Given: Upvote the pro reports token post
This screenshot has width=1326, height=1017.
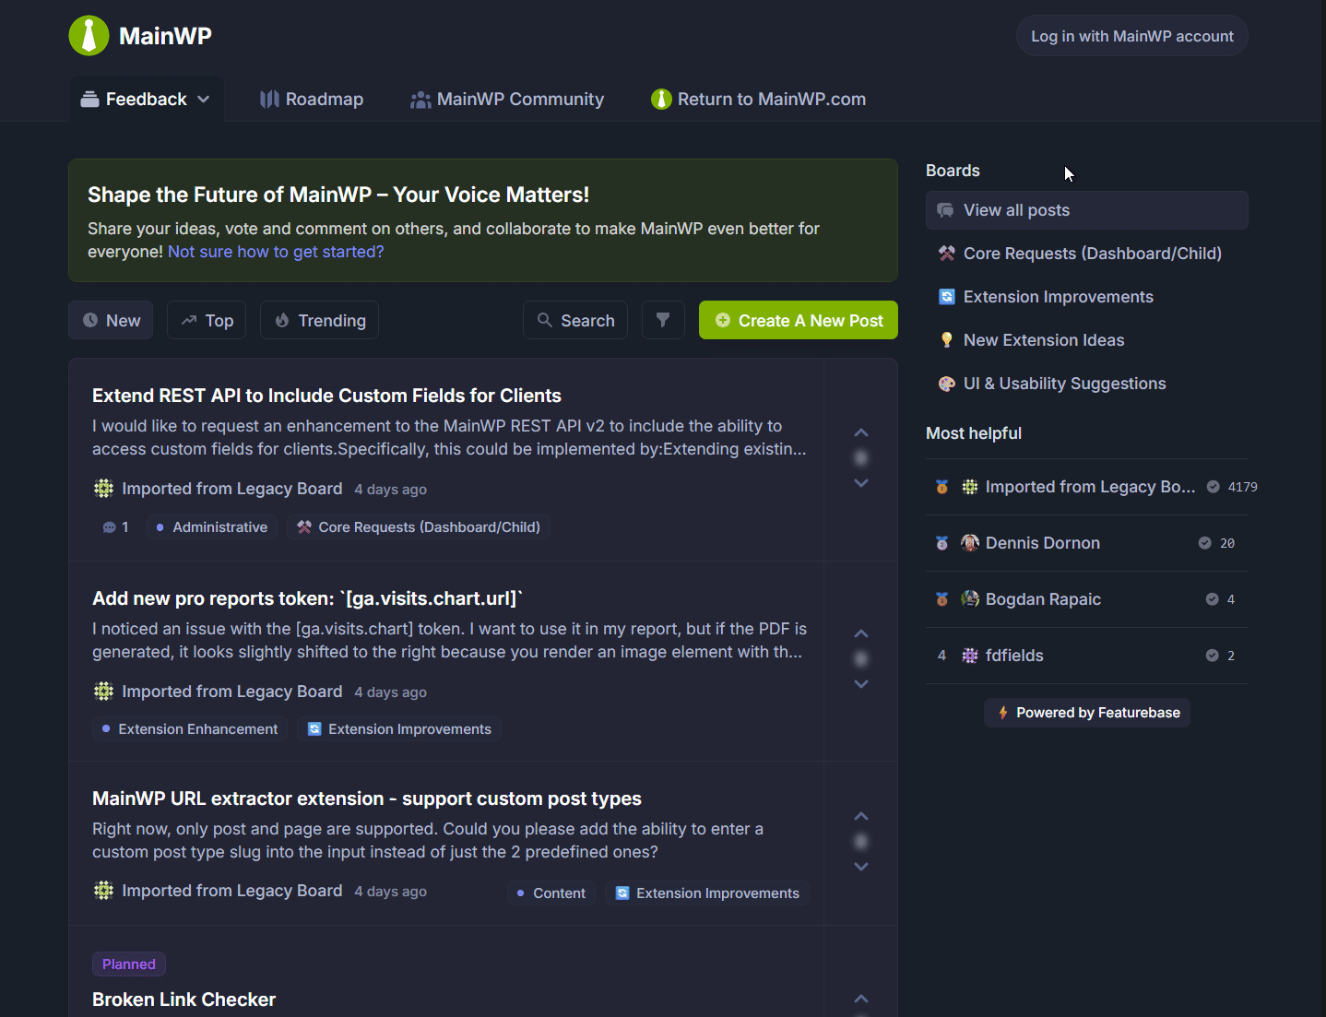Looking at the screenshot, I should point(861,633).
